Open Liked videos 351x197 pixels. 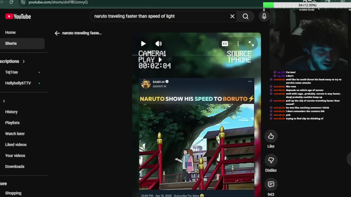[x=16, y=144]
